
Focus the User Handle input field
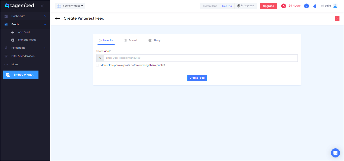click(x=200, y=58)
